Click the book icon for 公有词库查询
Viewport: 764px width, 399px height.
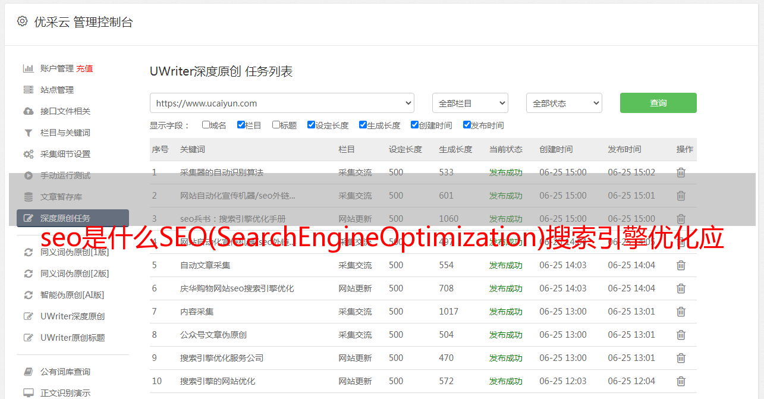(x=28, y=372)
